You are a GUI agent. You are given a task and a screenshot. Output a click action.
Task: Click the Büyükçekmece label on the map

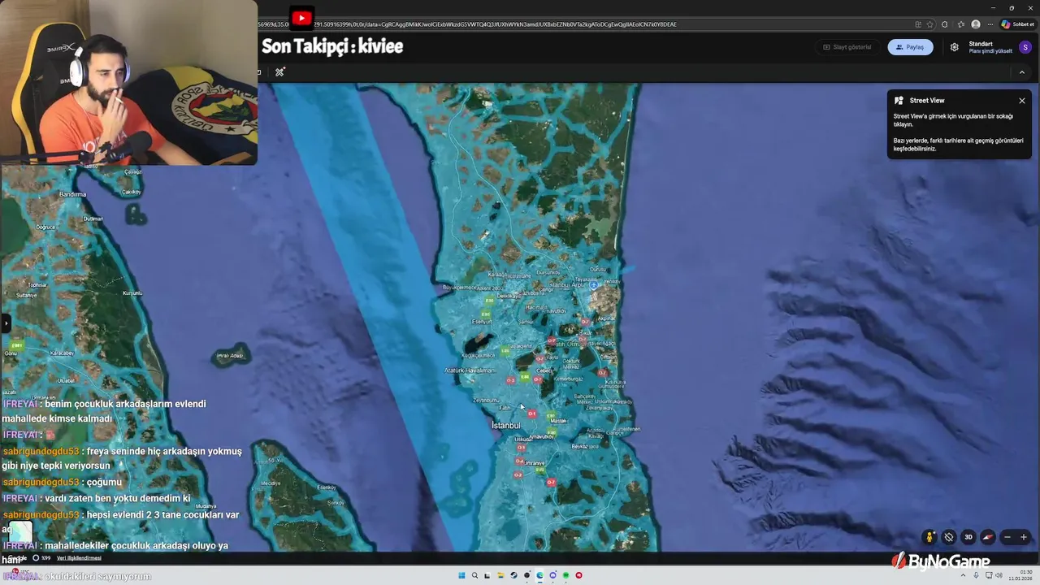[x=460, y=288]
